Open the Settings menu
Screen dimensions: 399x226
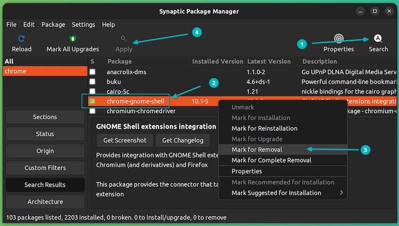[83, 24]
